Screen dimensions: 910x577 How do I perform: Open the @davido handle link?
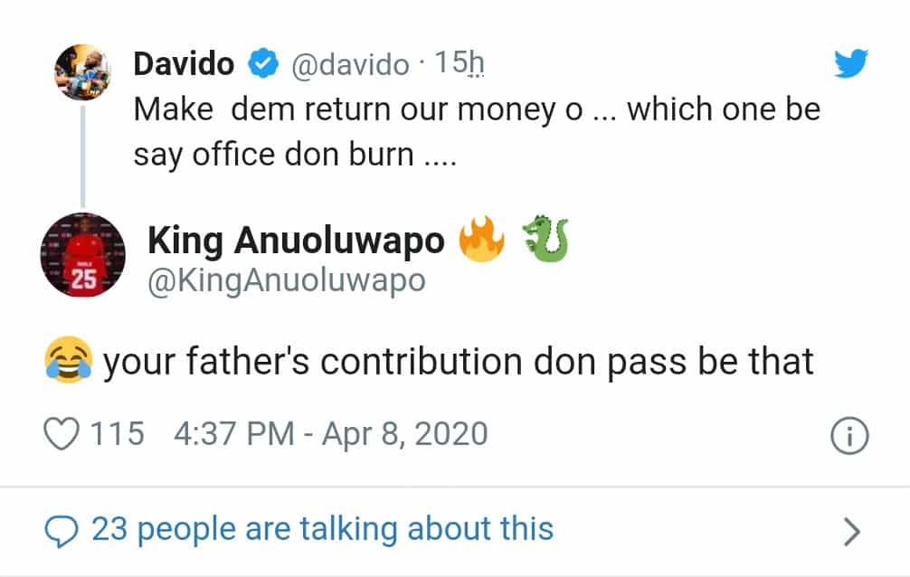point(349,65)
